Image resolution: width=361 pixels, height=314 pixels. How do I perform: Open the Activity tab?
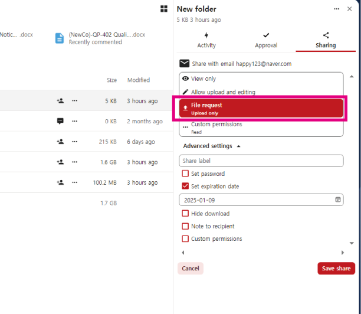pos(206,40)
